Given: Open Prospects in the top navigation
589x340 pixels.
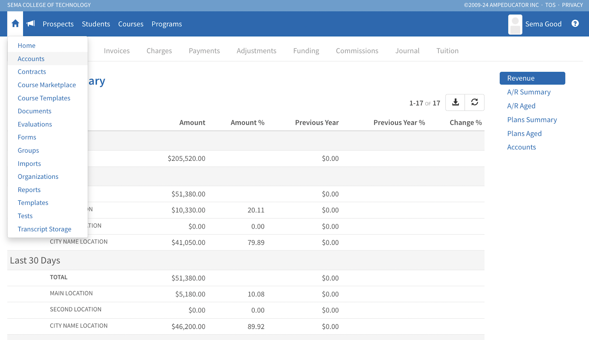Looking at the screenshot, I should (x=58, y=24).
